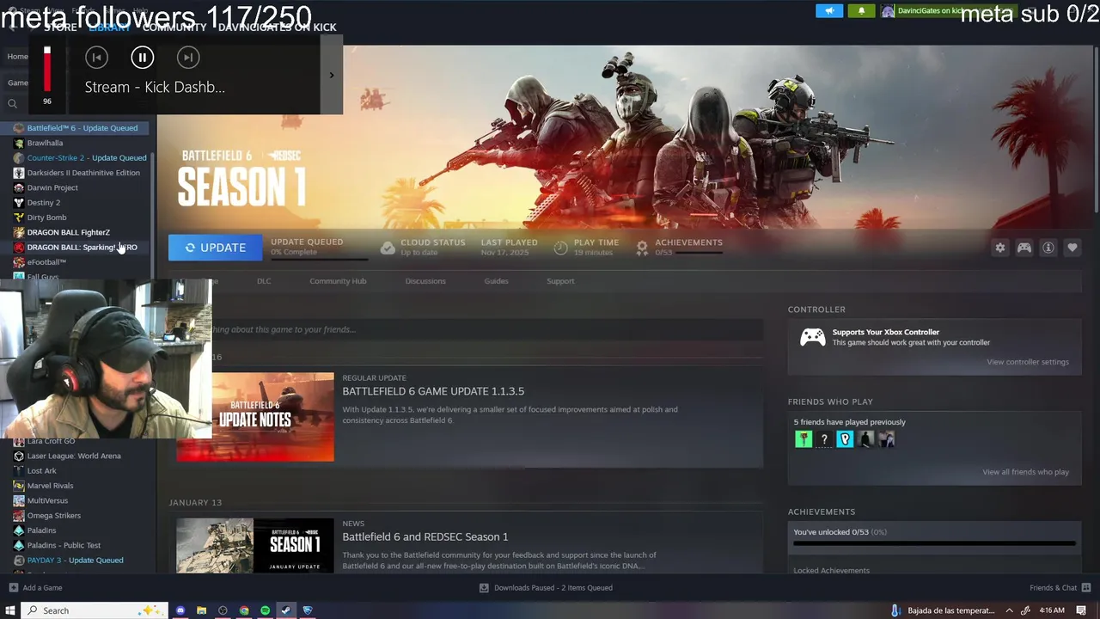The image size is (1100, 619).
Task: Click the Cloud Status icon
Action: tap(388, 248)
